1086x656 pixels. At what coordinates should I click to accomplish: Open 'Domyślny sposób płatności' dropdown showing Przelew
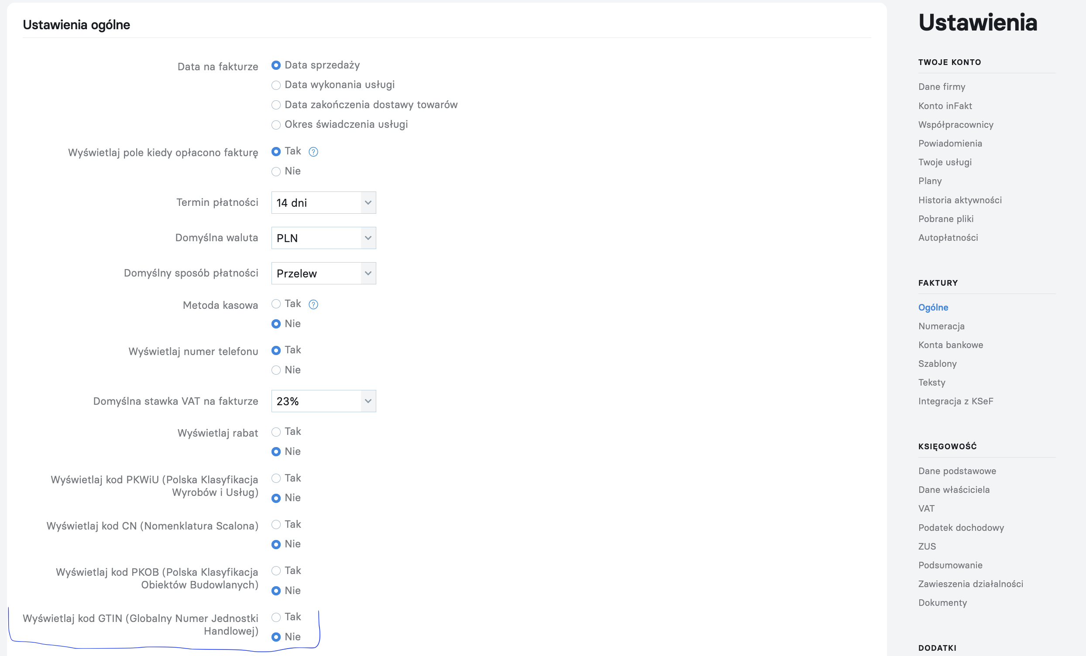[323, 273]
